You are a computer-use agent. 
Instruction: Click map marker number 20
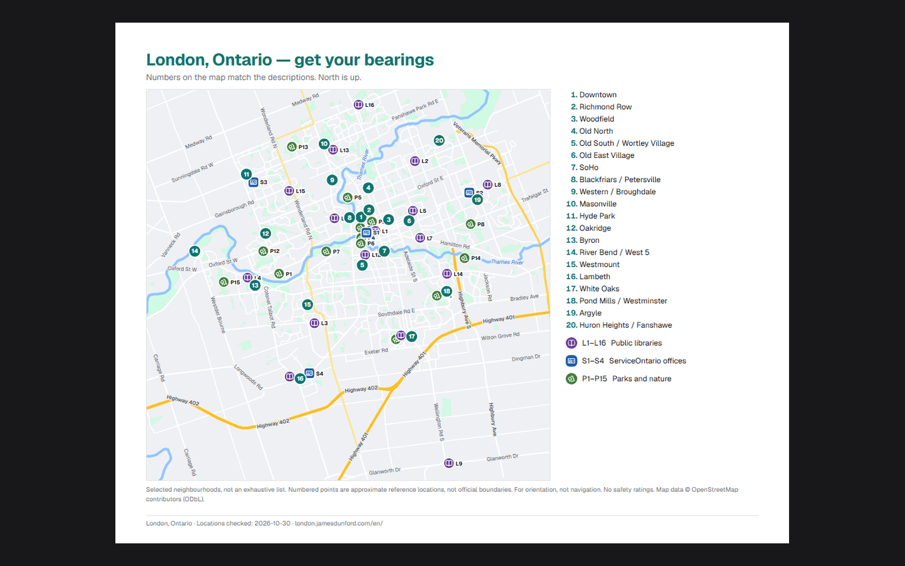pyautogui.click(x=439, y=140)
